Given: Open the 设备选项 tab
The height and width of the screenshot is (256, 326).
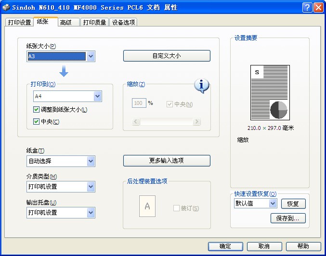Looking at the screenshot, I should coord(123,22).
